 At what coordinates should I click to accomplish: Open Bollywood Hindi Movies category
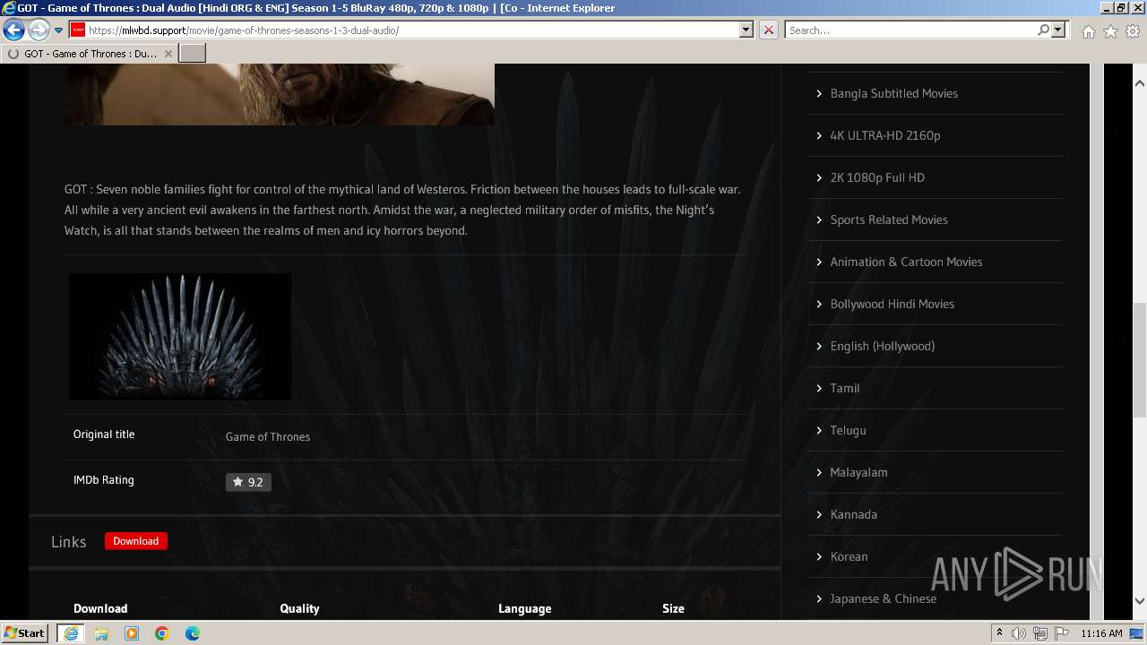tap(892, 304)
